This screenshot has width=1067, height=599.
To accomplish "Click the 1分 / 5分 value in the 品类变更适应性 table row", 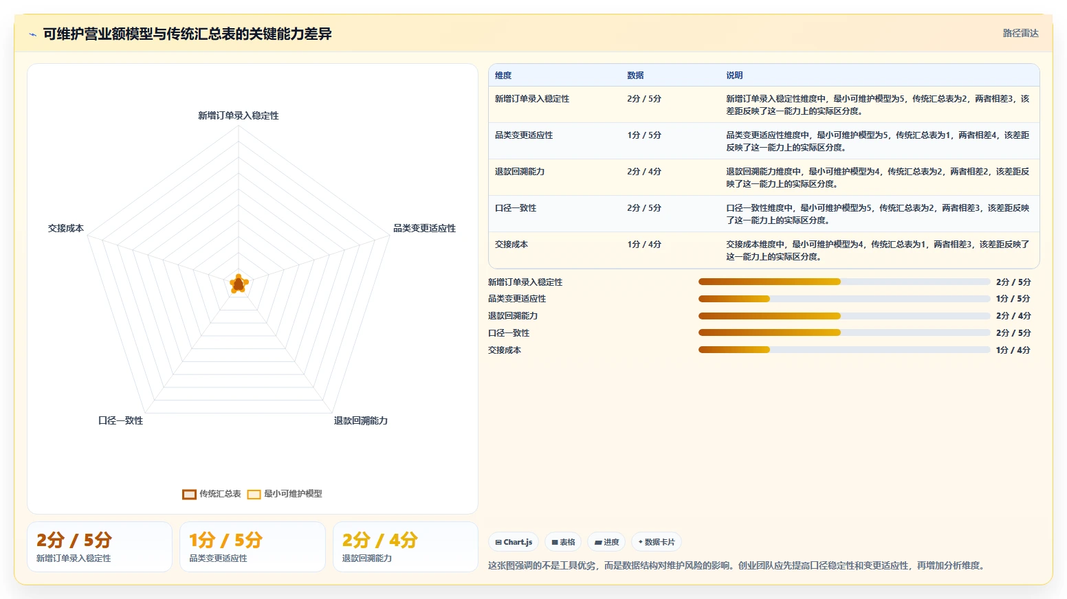I will [644, 135].
